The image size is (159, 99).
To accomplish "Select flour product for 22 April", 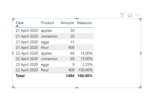I will point(45,70).
